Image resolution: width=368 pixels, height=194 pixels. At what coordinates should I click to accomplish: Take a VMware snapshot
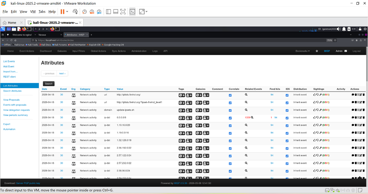85,12
